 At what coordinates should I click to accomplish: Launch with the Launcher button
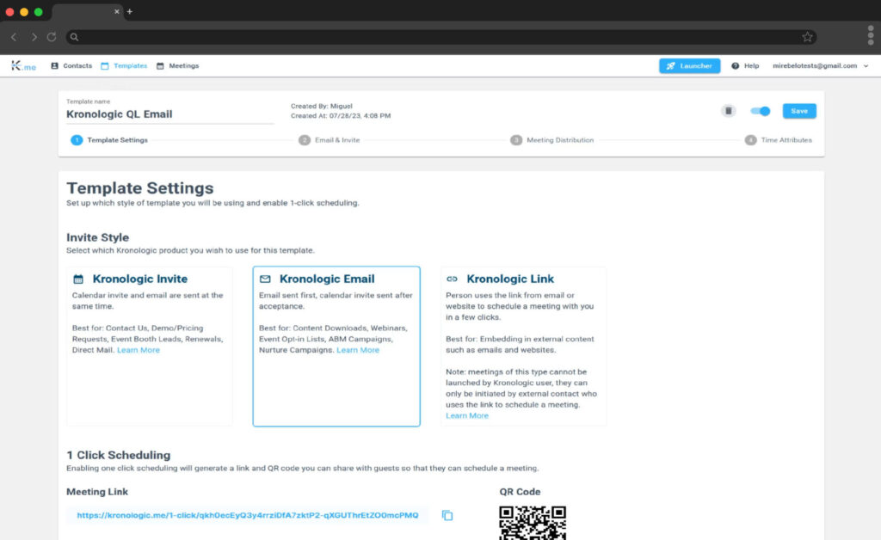coord(689,65)
